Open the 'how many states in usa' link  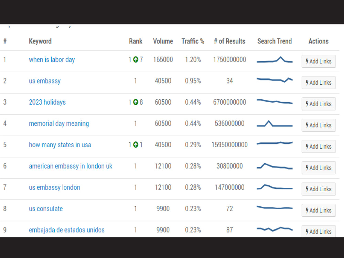[60, 145]
